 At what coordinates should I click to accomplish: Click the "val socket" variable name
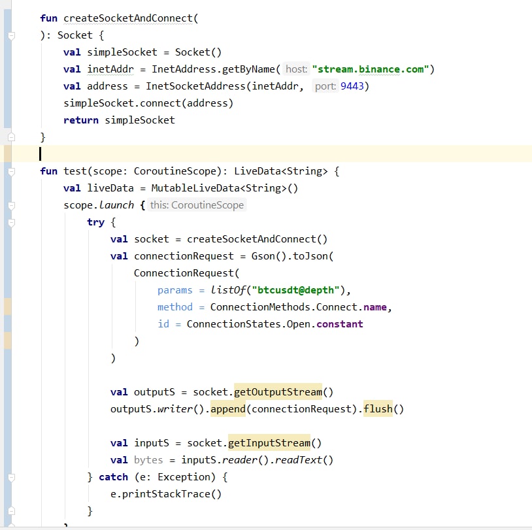click(x=152, y=239)
